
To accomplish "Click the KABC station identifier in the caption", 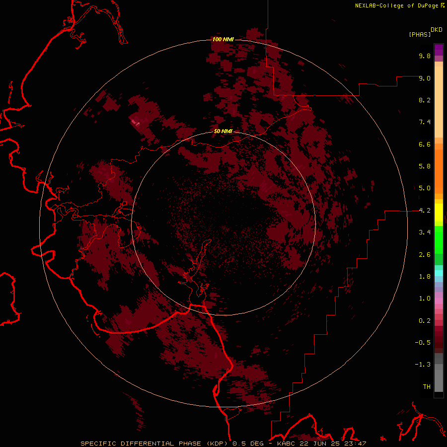I will tap(287, 444).
